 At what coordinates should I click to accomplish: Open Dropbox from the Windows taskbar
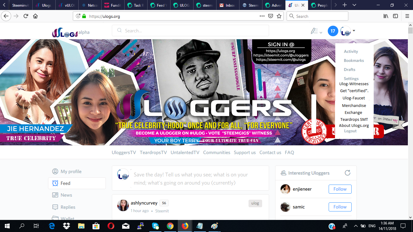[66, 226]
